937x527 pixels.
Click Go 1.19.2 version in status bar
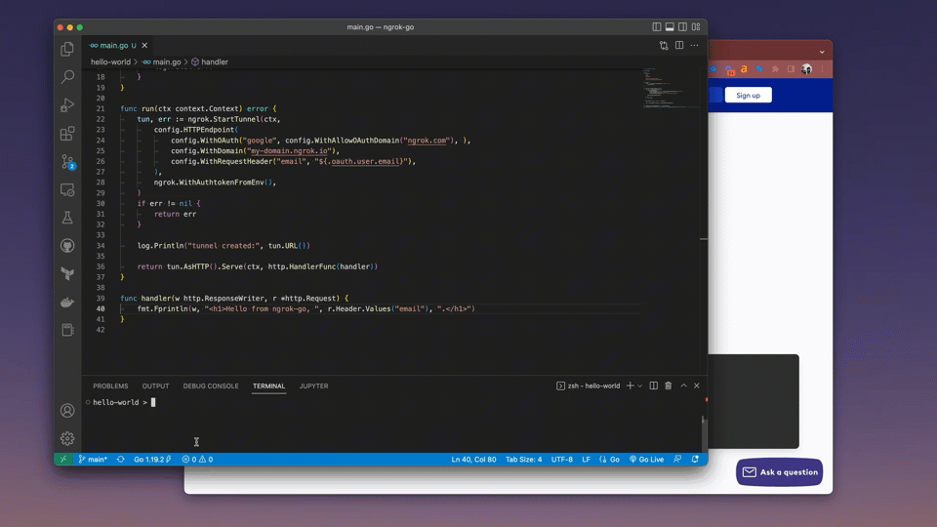pos(152,459)
